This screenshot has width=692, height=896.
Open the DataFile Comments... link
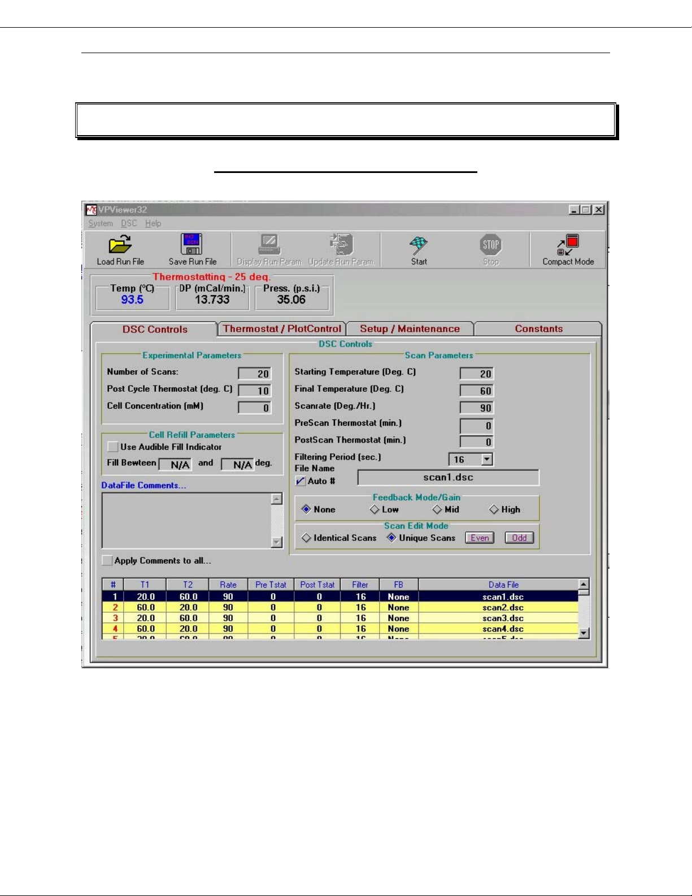click(143, 485)
